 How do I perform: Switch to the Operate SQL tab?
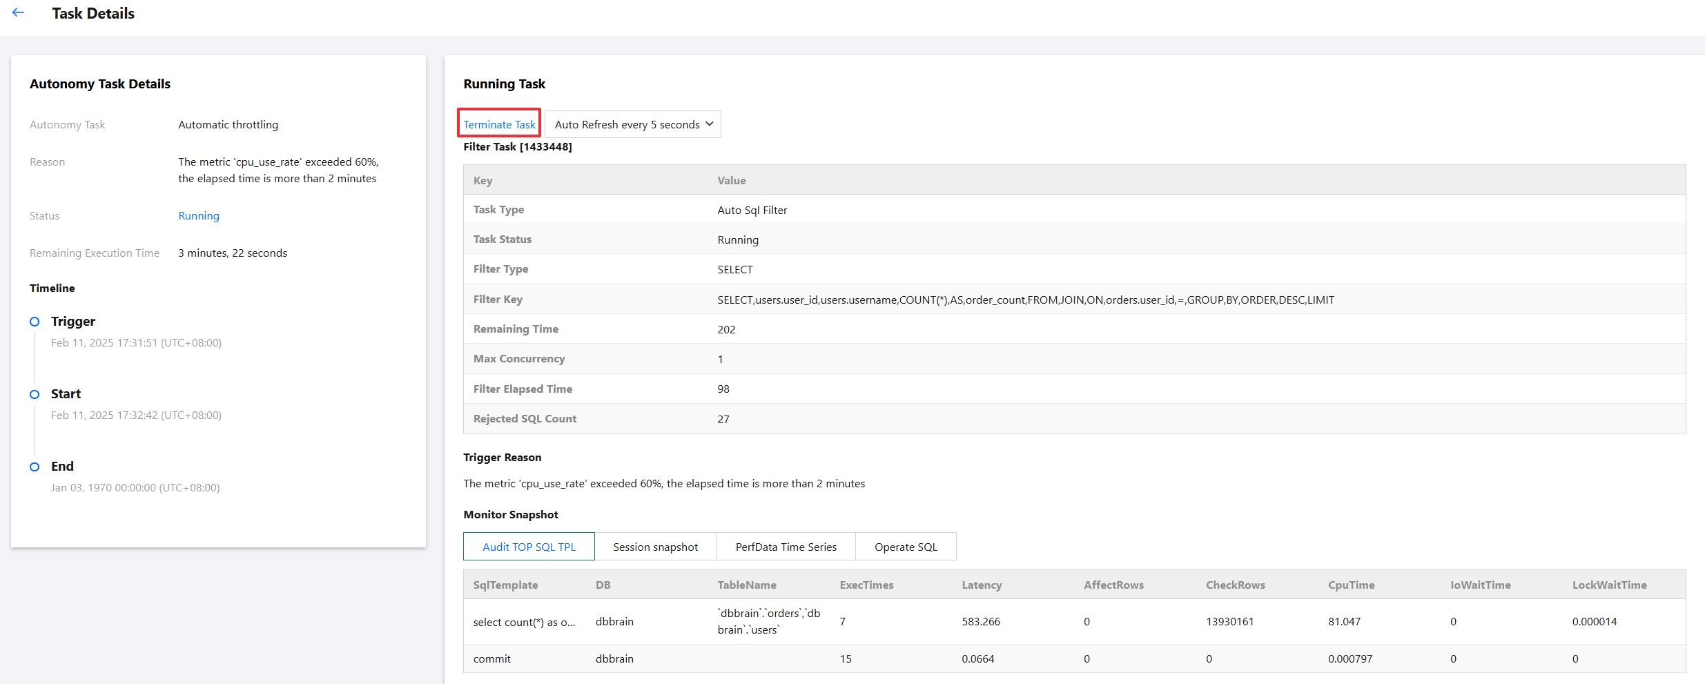tap(906, 547)
